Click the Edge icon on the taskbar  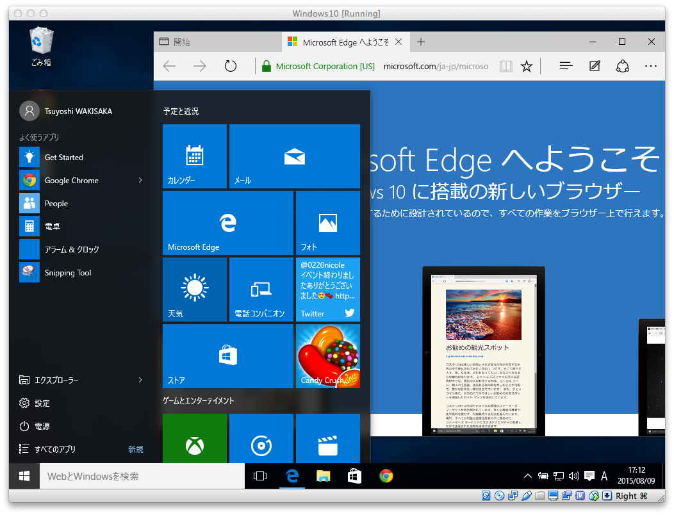292,476
